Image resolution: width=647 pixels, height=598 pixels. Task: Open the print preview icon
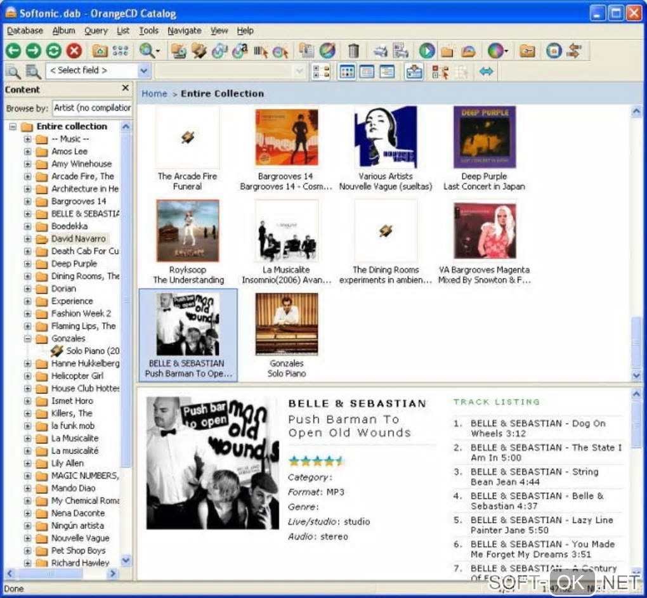coord(400,51)
